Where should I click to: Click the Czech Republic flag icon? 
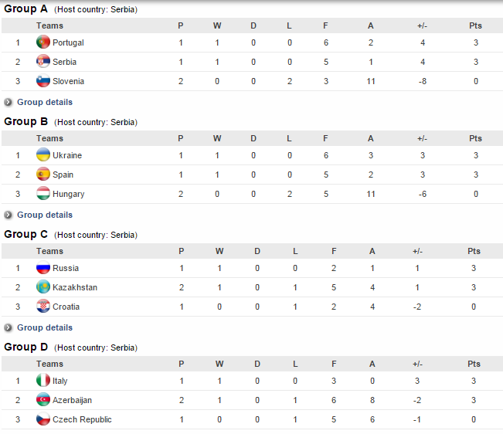43,419
